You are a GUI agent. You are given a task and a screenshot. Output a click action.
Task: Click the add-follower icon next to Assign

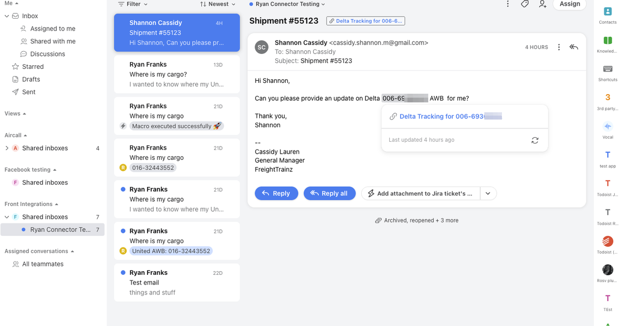pos(542,5)
